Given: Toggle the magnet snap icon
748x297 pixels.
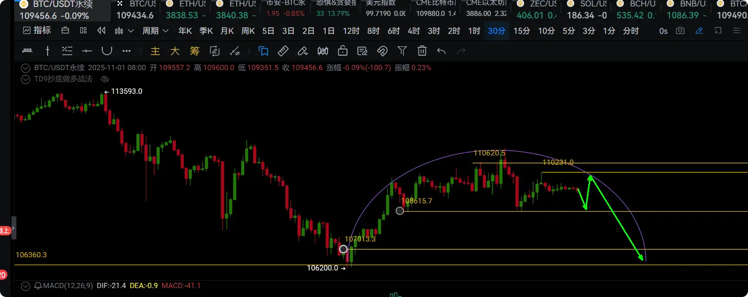Looking at the screenshot, I should point(382,51).
